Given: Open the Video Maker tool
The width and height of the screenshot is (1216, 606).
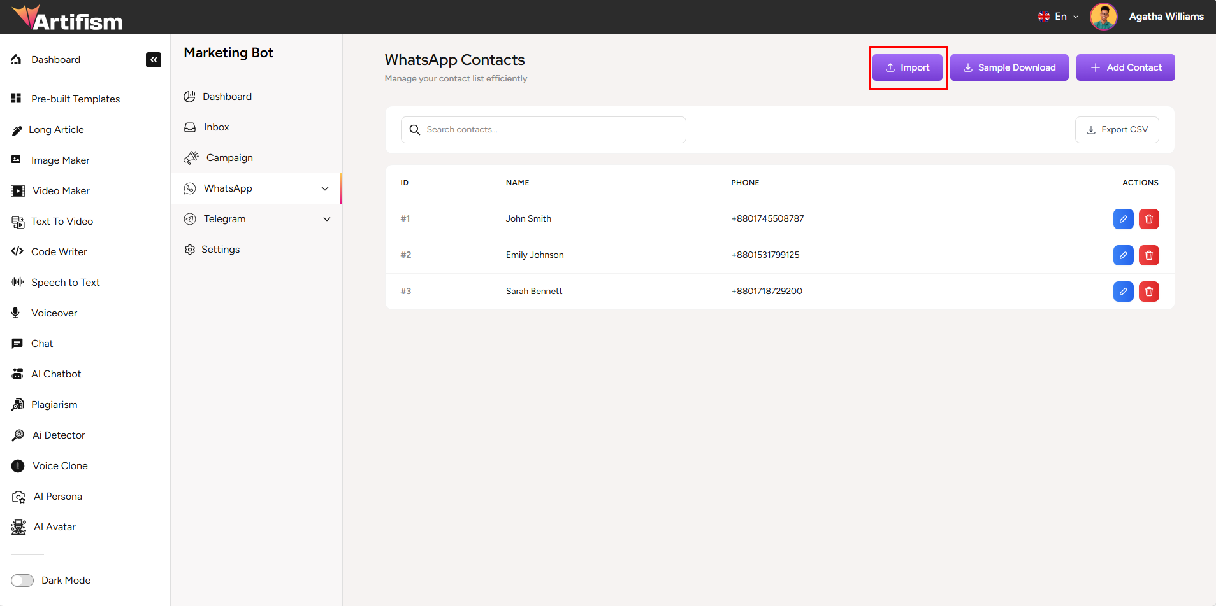Looking at the screenshot, I should [61, 190].
